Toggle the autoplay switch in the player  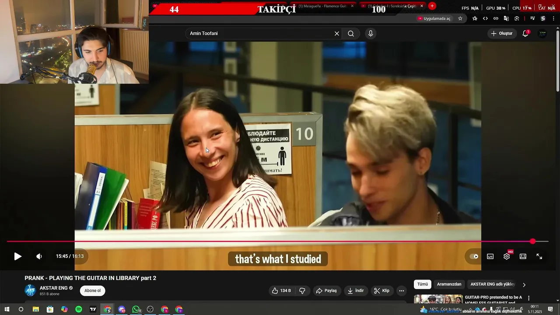(474, 256)
